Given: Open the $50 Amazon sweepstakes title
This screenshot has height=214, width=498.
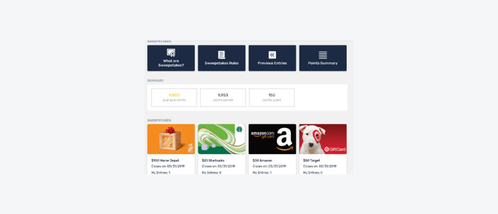Looking at the screenshot, I should [x=262, y=160].
